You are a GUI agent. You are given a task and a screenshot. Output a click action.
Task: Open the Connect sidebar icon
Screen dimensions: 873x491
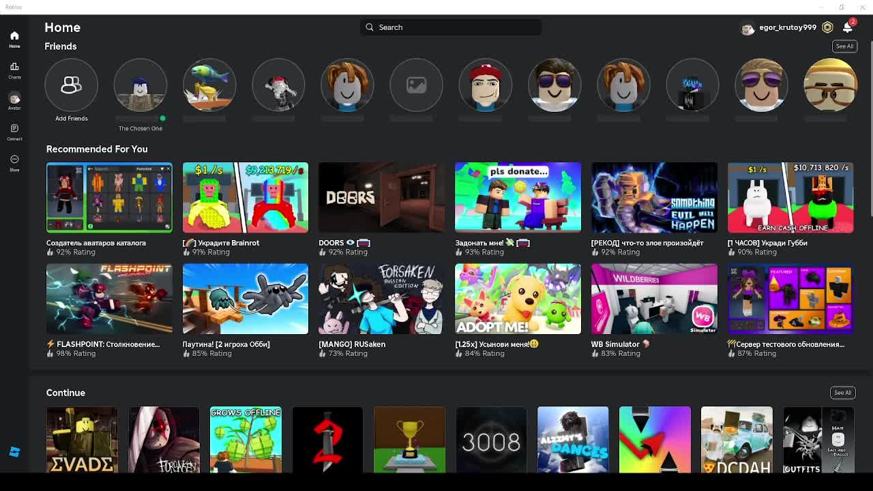tap(14, 132)
